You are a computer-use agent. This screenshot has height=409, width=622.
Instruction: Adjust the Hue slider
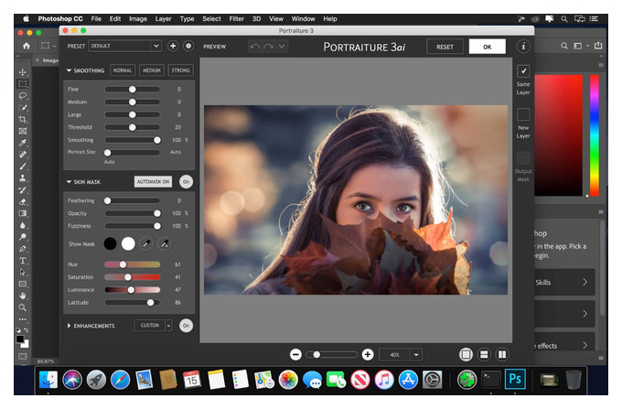pyautogui.click(x=132, y=264)
